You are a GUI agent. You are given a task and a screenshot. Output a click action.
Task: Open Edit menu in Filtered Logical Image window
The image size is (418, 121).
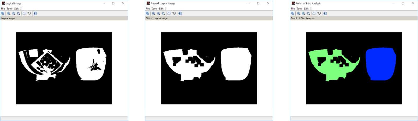tap(161, 9)
